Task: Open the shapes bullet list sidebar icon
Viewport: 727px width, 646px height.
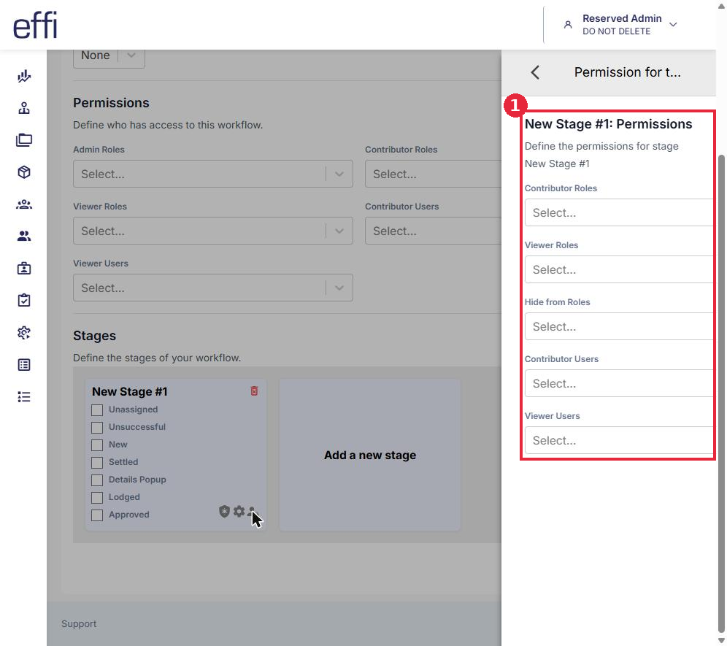Action: pos(24,397)
